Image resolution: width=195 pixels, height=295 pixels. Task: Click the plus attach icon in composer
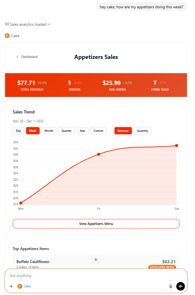(x=11, y=286)
